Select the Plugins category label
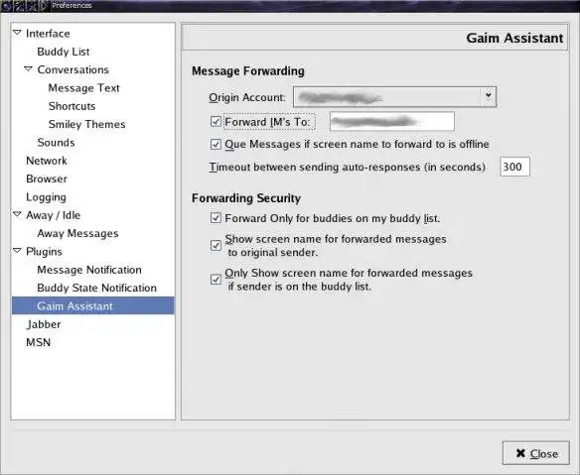Viewport: 580px width, 475px height. click(x=44, y=252)
